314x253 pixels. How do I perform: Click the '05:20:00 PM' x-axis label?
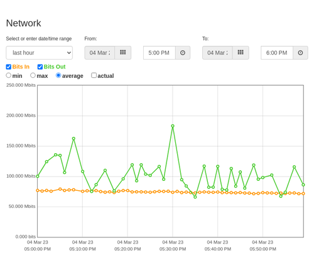click(x=127, y=249)
